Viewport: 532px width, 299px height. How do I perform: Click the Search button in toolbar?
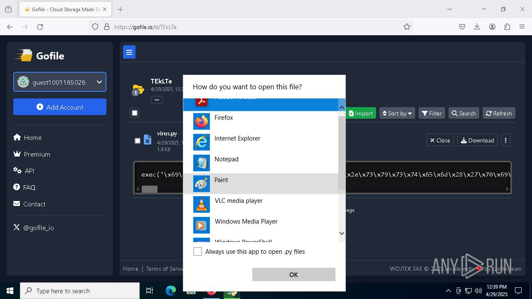pyautogui.click(x=464, y=113)
